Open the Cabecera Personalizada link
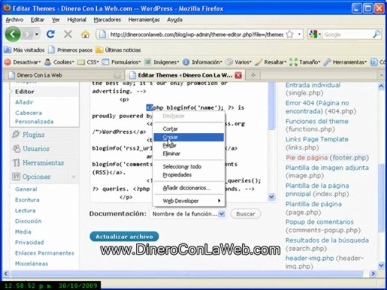387x290 pixels. 34,117
